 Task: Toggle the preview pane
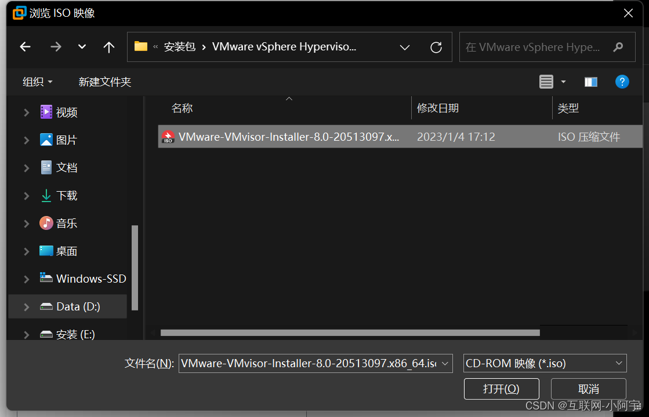click(x=590, y=82)
